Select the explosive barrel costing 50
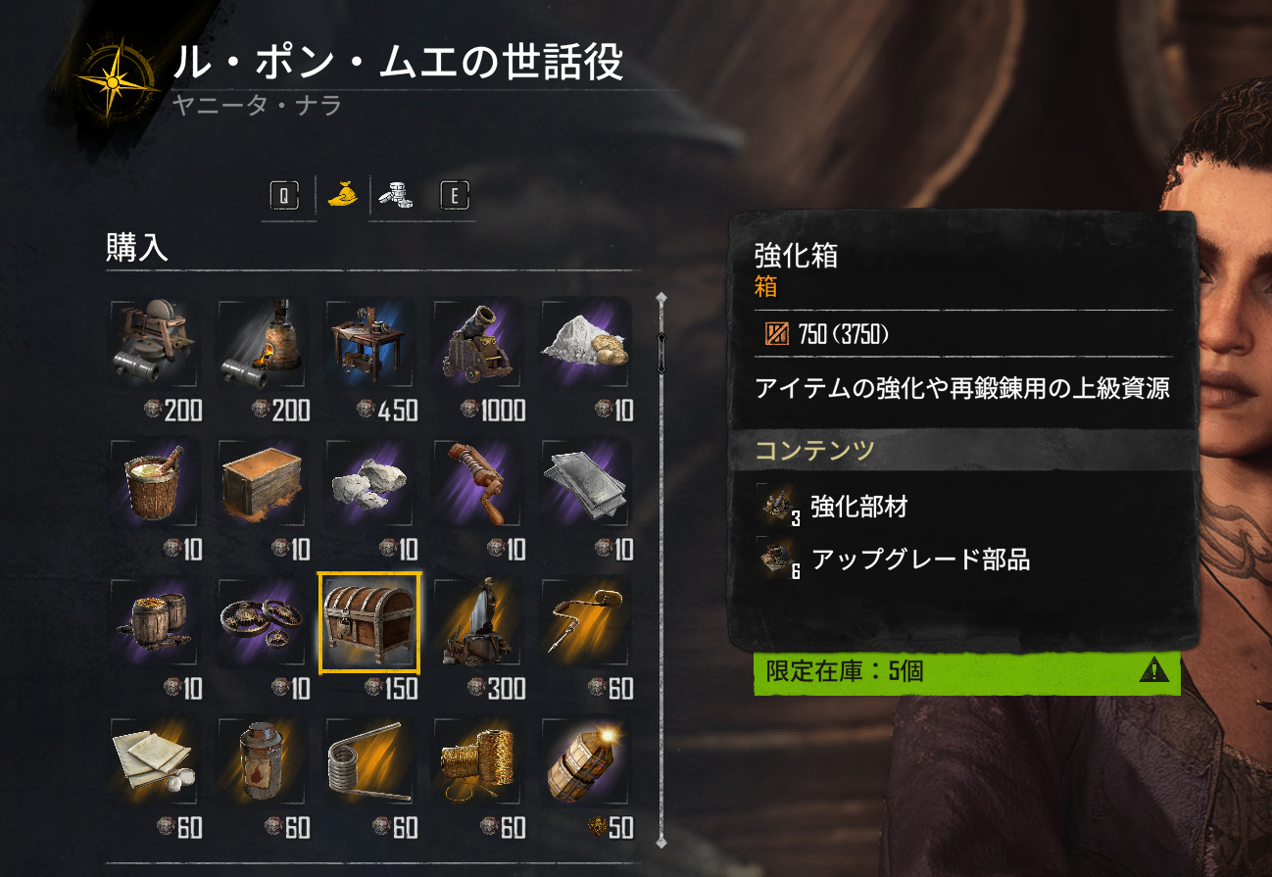 [x=585, y=762]
